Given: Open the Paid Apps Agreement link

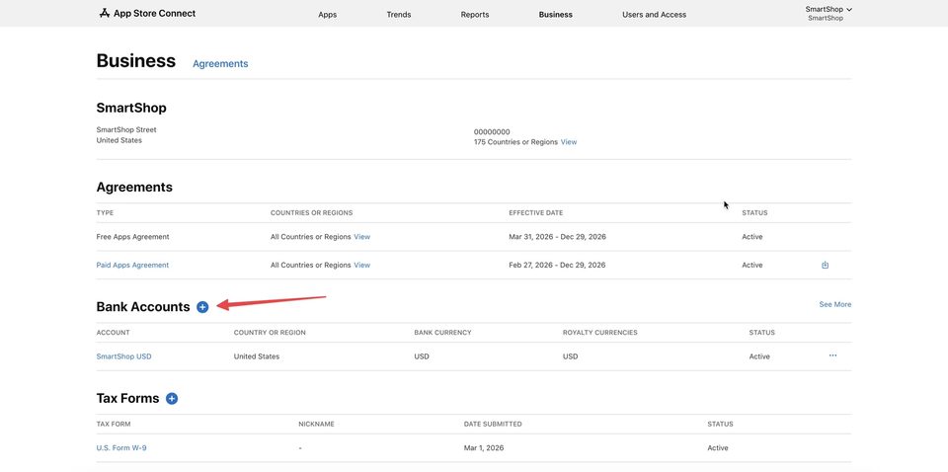Looking at the screenshot, I should (132, 266).
